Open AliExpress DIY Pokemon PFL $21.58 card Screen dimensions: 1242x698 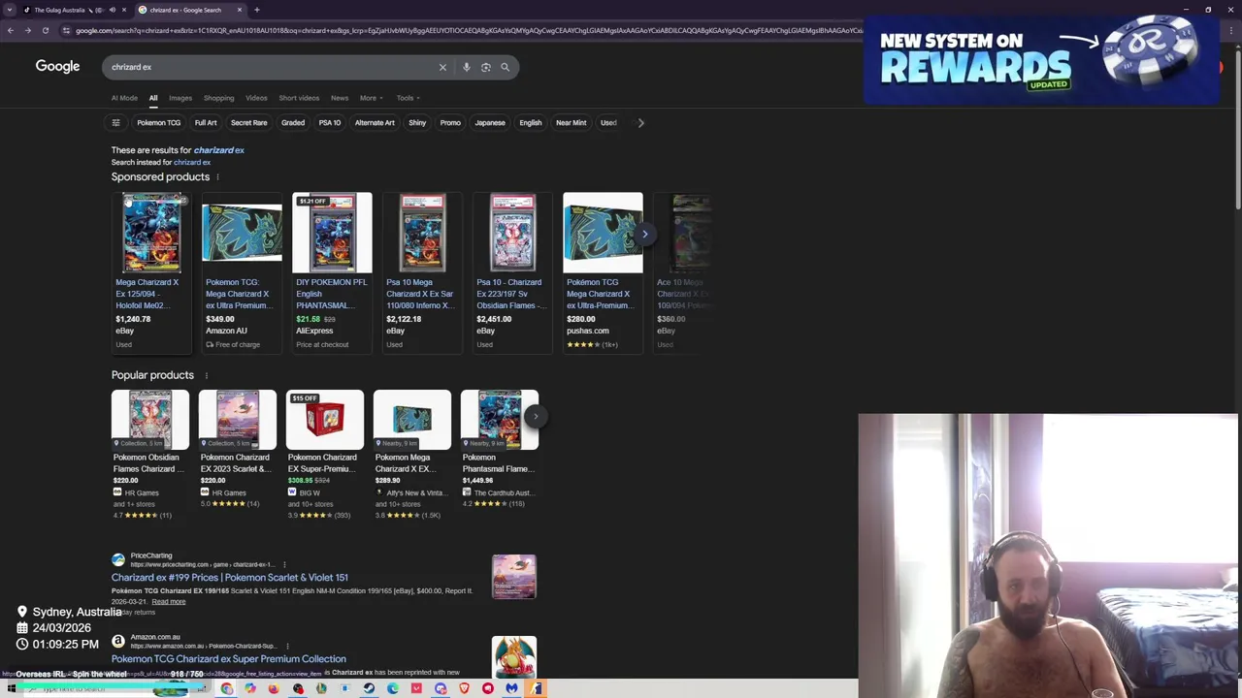coord(332,271)
